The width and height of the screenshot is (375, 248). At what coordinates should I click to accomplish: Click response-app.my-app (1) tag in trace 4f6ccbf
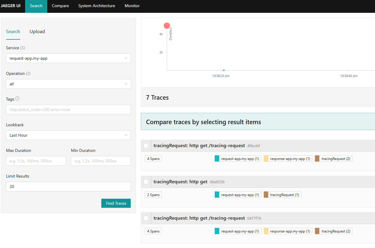288,158
